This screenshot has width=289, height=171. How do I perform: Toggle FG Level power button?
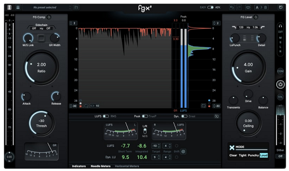pos(256,17)
